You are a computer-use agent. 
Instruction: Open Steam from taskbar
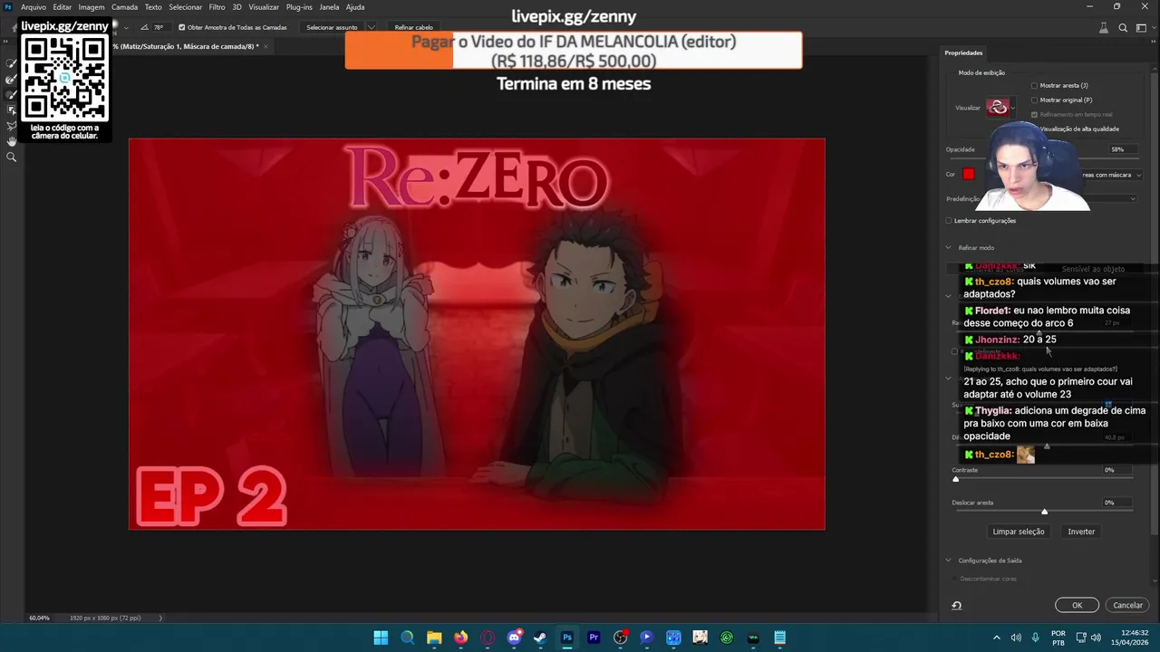coord(540,638)
